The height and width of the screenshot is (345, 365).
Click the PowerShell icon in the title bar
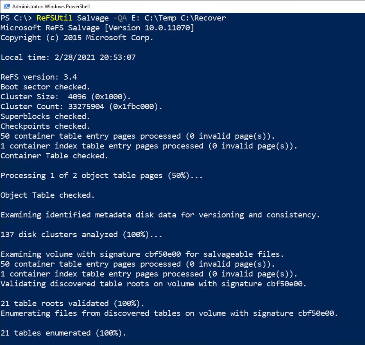6,7
